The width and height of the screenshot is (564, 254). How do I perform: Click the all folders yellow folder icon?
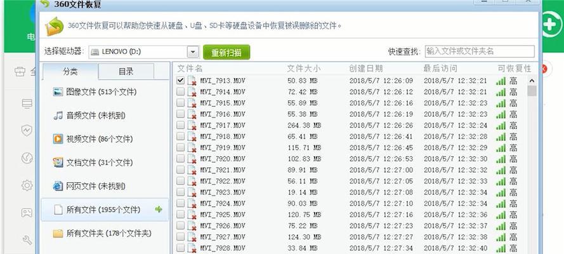click(58, 234)
